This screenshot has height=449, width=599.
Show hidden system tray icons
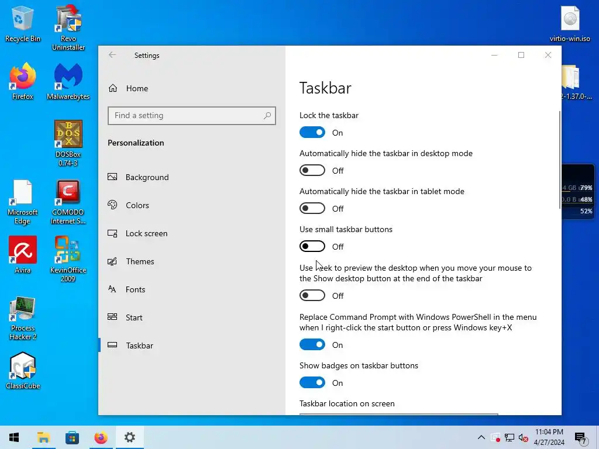coord(481,437)
